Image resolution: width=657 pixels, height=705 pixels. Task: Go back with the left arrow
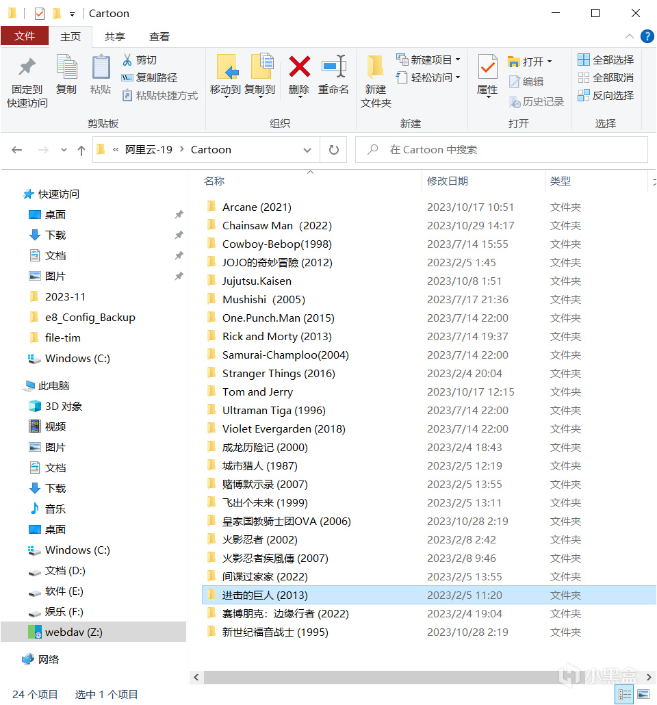17,150
